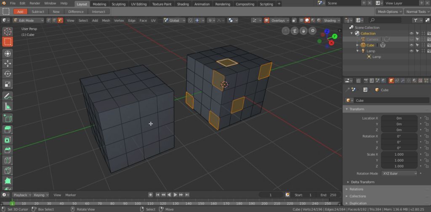Expand the Delta Transform panel

(362, 182)
